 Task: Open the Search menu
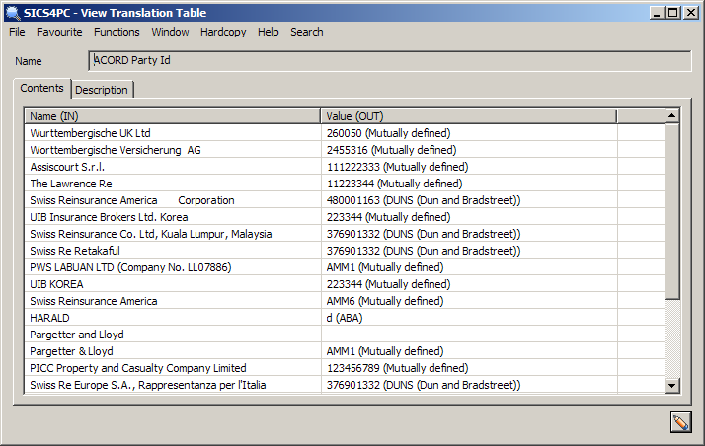click(306, 32)
